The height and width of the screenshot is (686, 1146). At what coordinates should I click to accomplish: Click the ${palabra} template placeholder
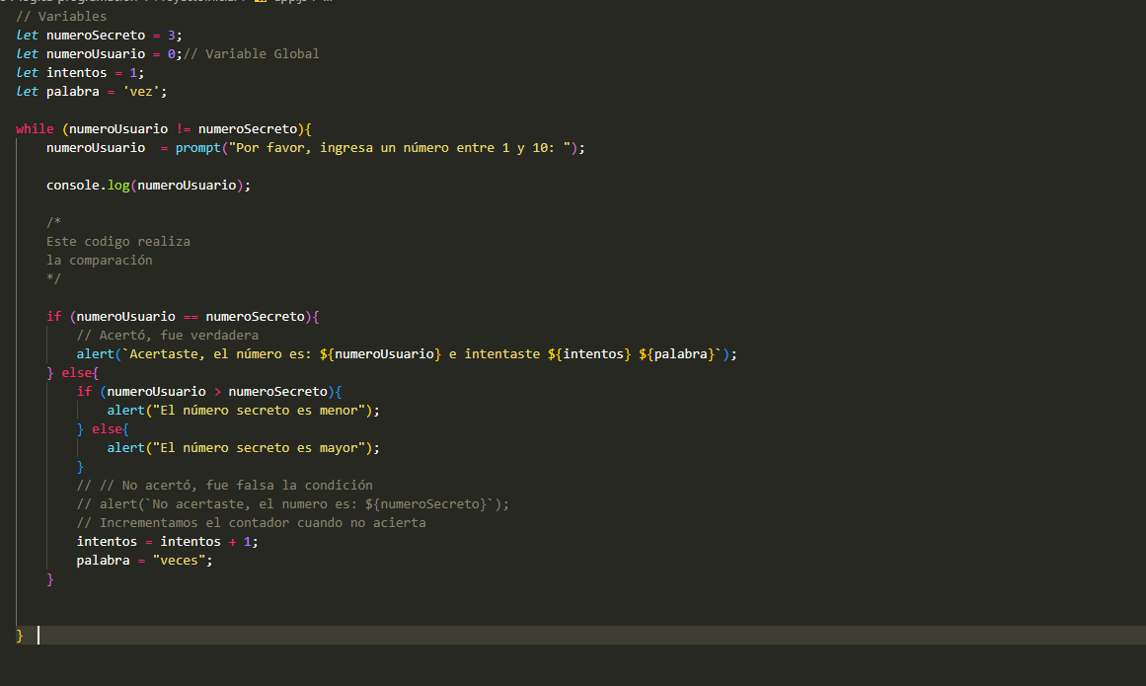[x=677, y=354]
